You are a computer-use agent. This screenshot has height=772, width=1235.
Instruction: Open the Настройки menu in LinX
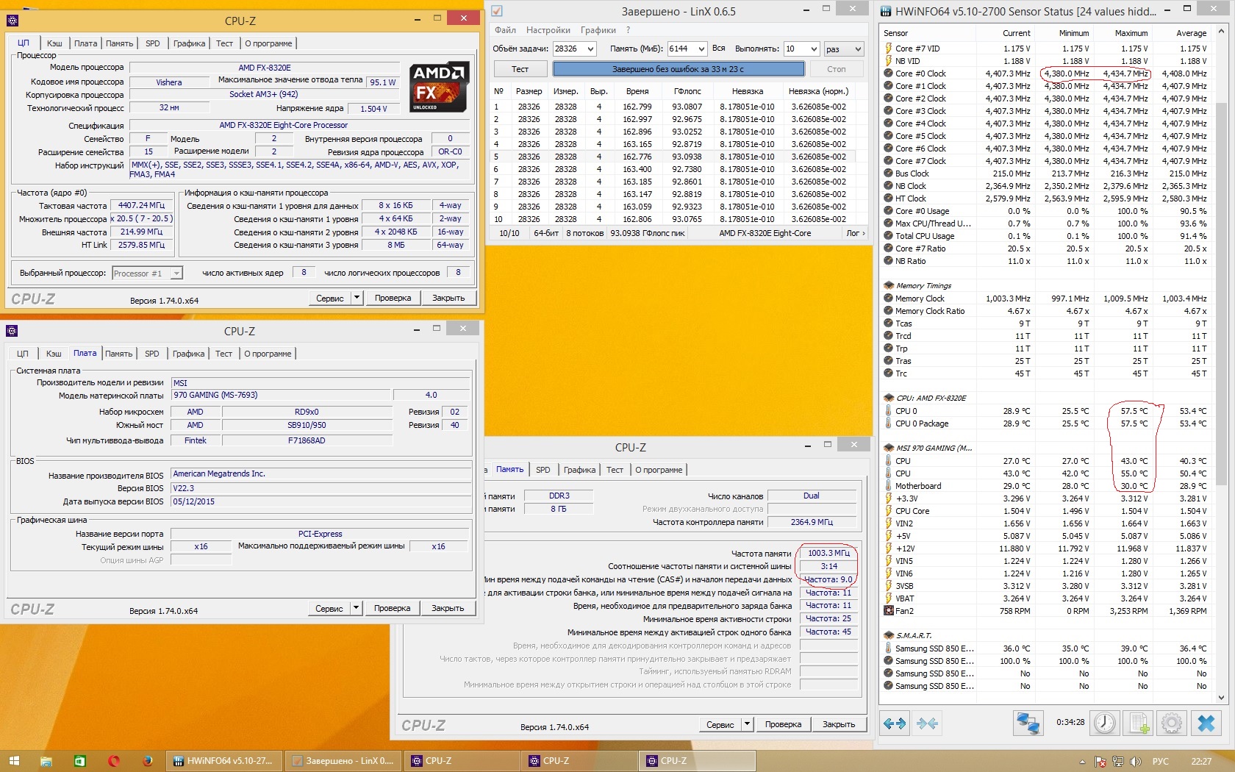(x=548, y=30)
